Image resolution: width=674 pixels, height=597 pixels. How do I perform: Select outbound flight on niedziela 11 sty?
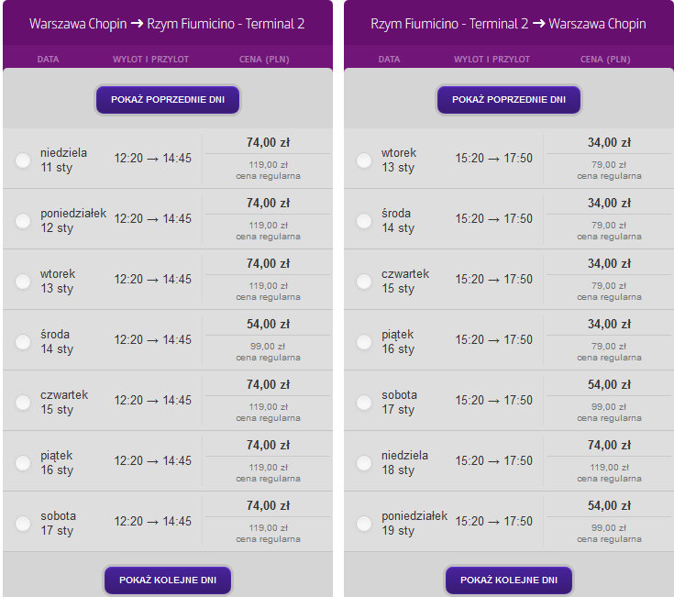click(x=23, y=160)
